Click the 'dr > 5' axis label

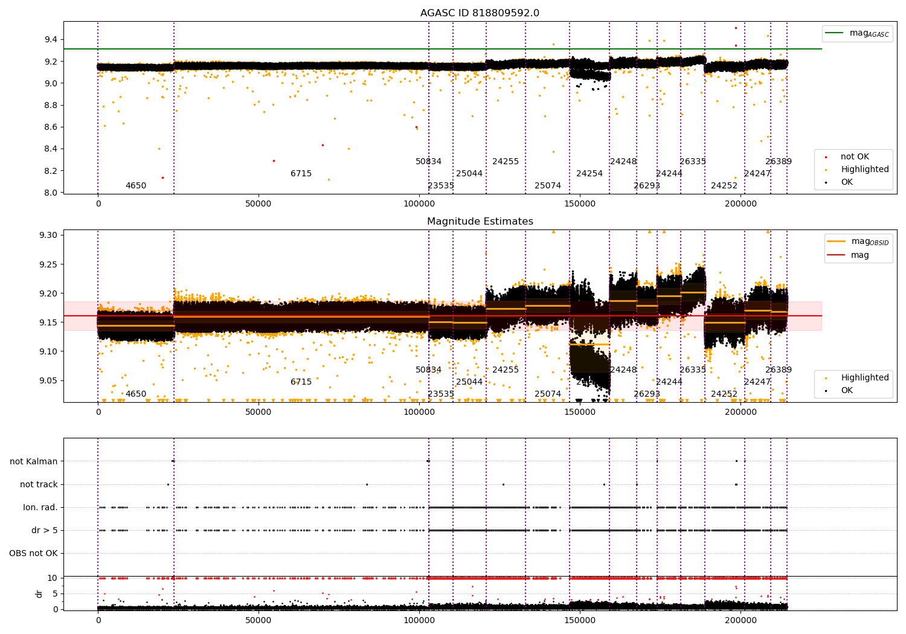[45, 530]
